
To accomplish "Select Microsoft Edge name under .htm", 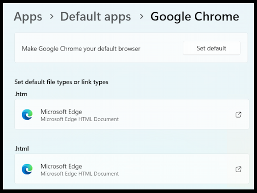I will (x=61, y=112).
